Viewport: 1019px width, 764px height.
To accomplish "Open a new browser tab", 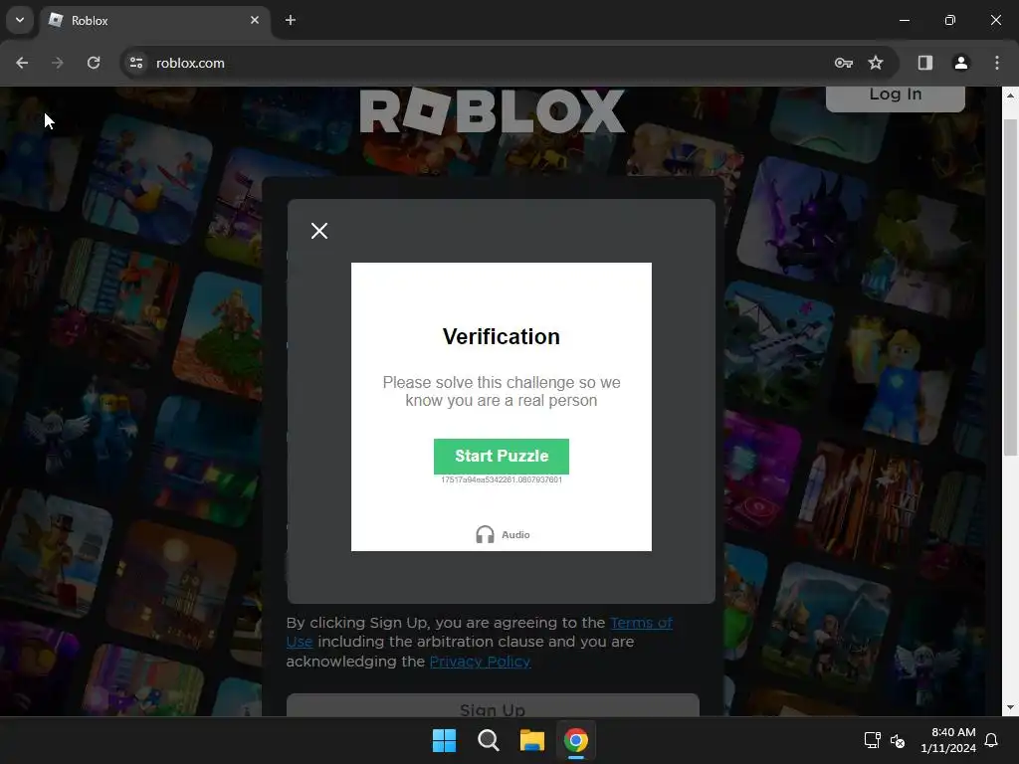I will click(291, 20).
